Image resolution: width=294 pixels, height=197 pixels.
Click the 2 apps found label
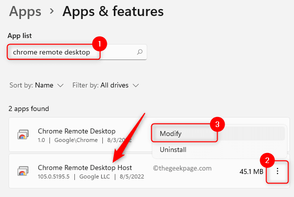(28, 108)
